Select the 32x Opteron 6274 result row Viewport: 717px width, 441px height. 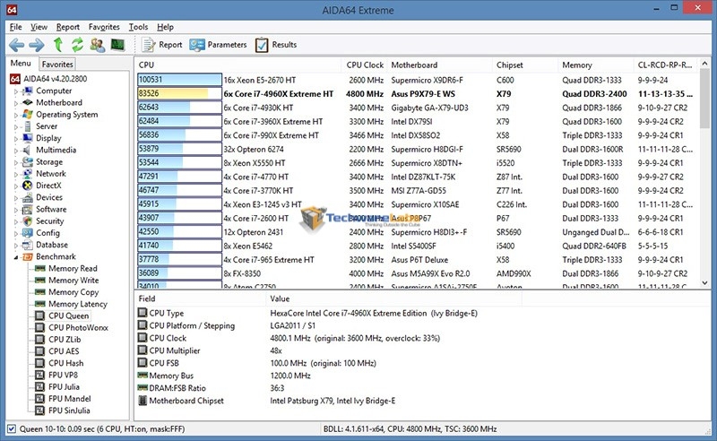pyautogui.click(x=418, y=149)
